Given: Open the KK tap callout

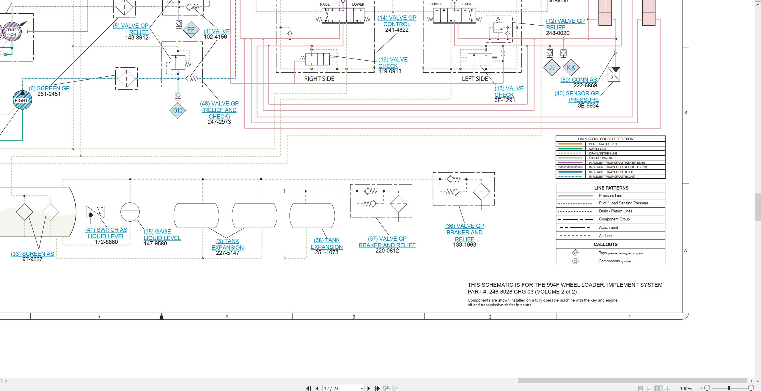Looking at the screenshot, I should tap(571, 67).
